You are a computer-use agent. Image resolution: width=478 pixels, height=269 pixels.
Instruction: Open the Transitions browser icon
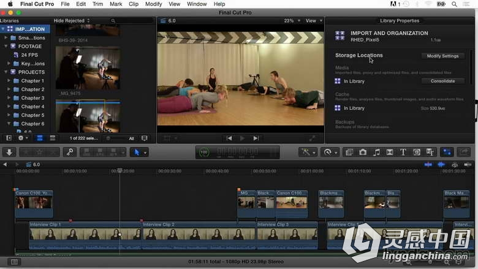(x=390, y=152)
